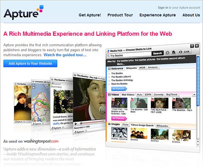Select the Comedy videos tab
Viewport: 203px width, 168px height.
[159, 94]
